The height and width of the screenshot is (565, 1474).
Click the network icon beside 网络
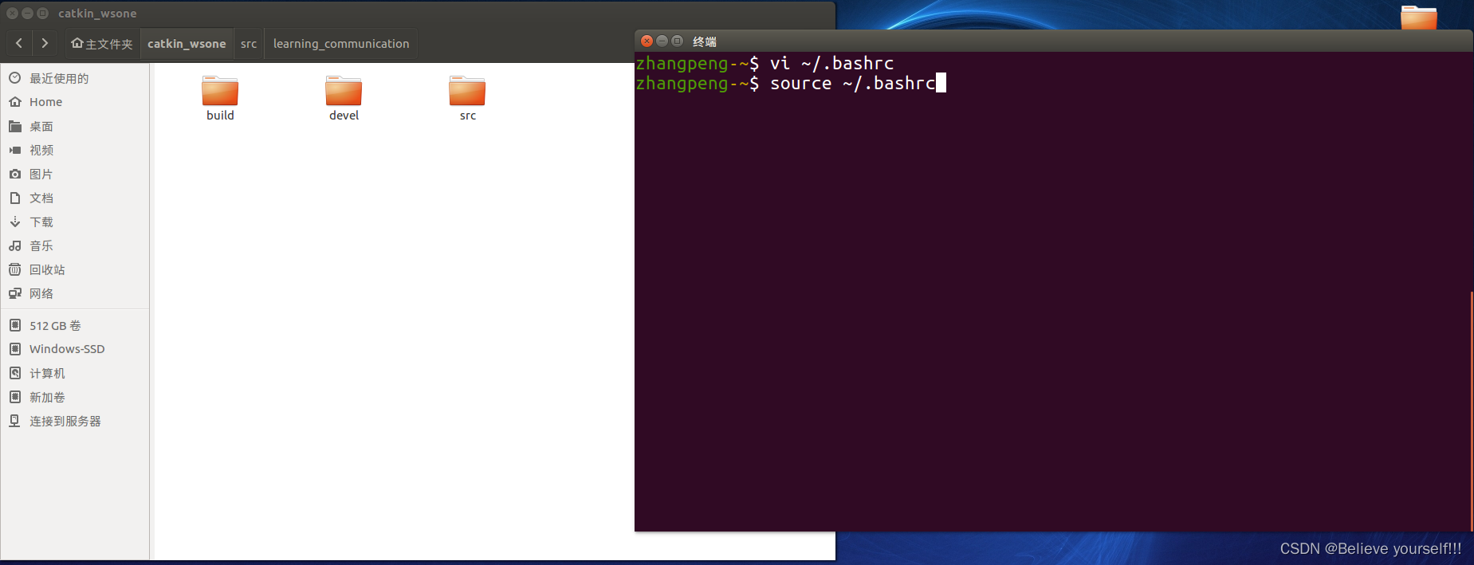[x=14, y=293]
